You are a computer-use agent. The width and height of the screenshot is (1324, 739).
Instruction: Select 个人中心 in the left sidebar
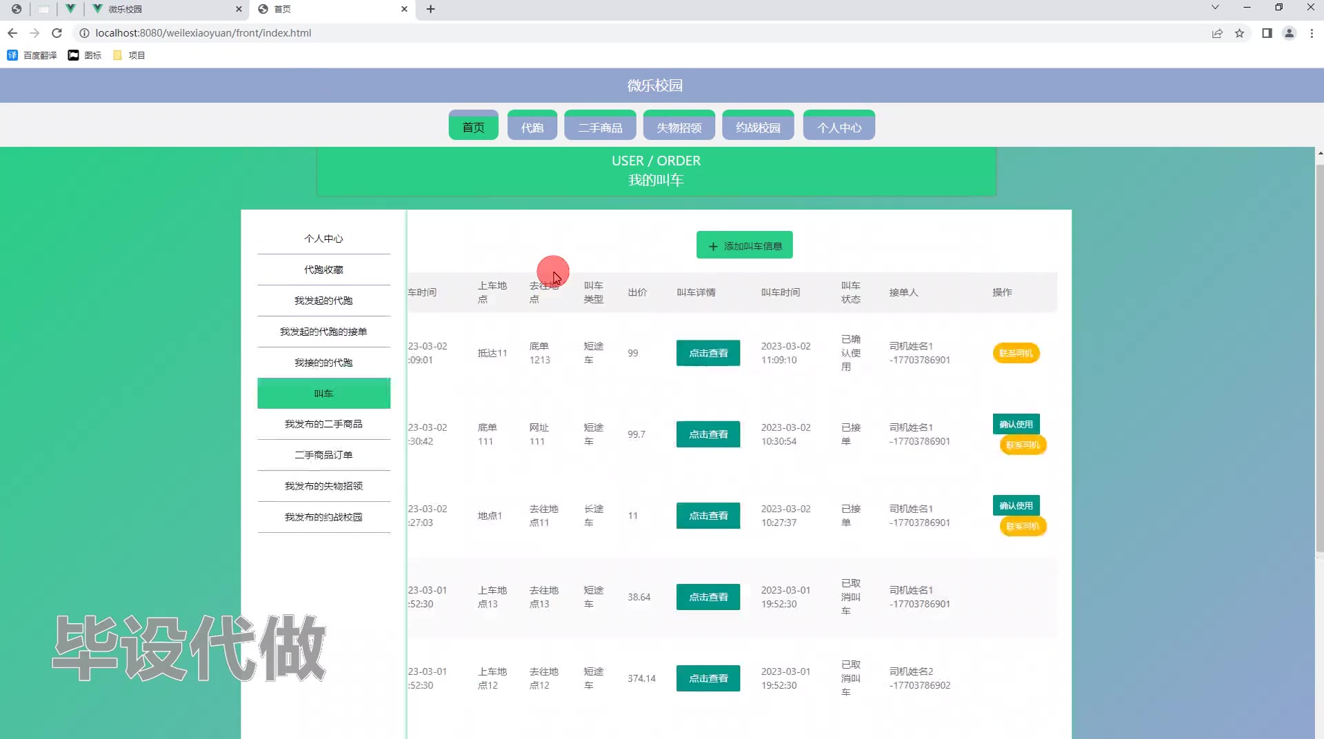[323, 239]
